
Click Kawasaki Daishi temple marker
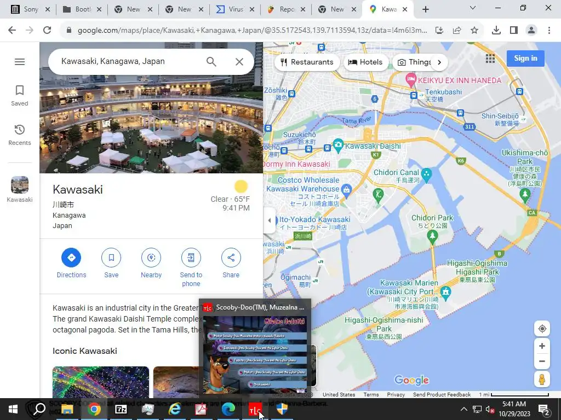pyautogui.click(x=337, y=145)
